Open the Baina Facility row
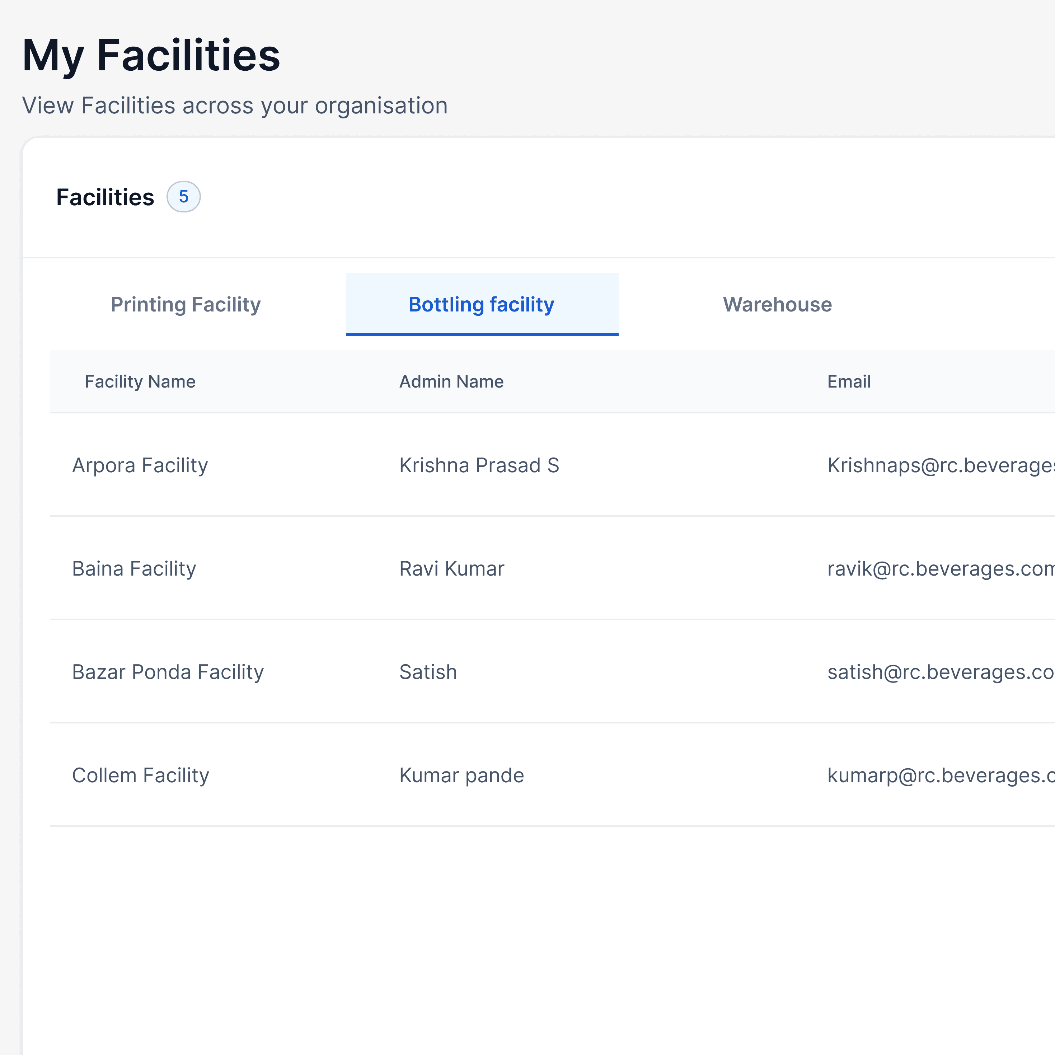Image resolution: width=1055 pixels, height=1055 pixels. tap(134, 568)
